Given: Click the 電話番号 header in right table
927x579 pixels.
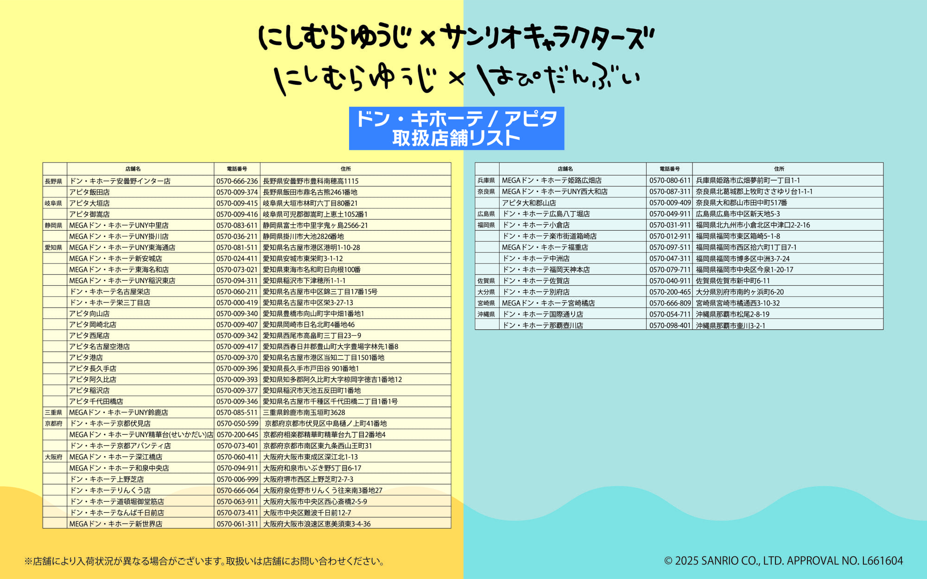Looking at the screenshot, I should [x=669, y=169].
